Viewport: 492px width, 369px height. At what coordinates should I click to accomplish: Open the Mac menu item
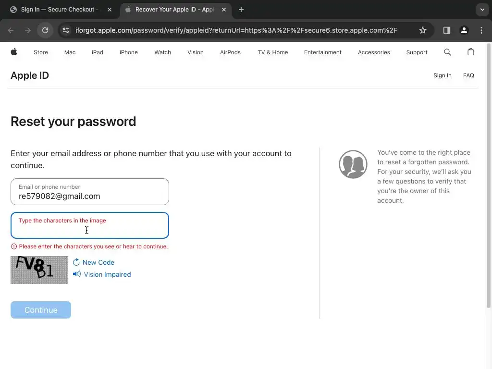point(70,52)
